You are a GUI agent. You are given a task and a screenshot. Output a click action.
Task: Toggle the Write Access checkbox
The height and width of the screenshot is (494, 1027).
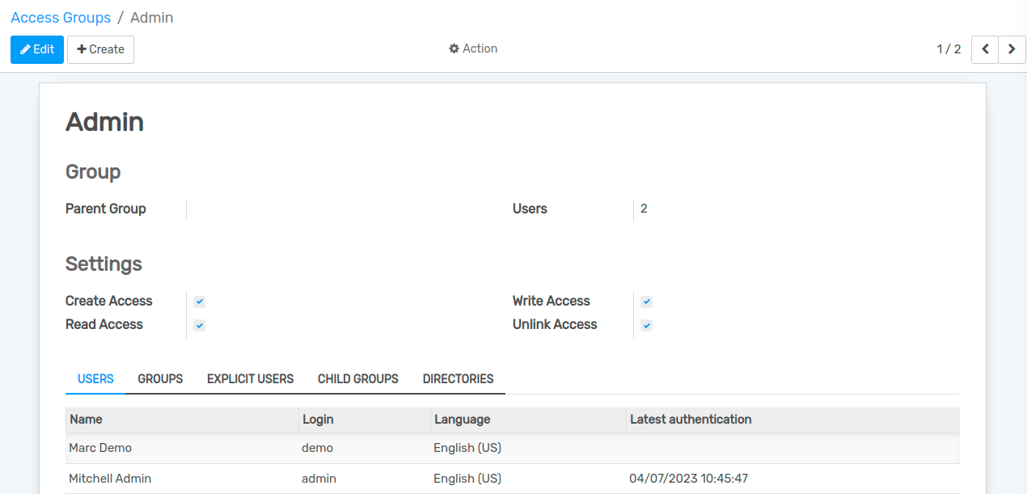pos(646,302)
